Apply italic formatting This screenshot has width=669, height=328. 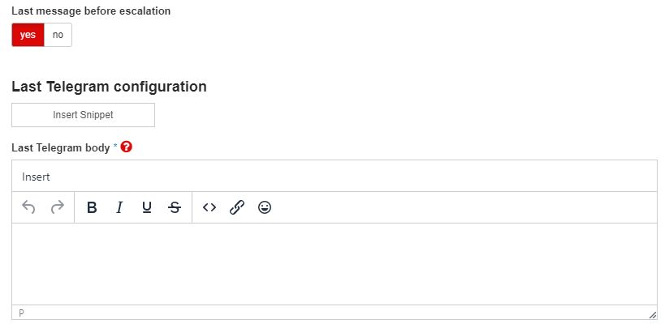point(119,207)
